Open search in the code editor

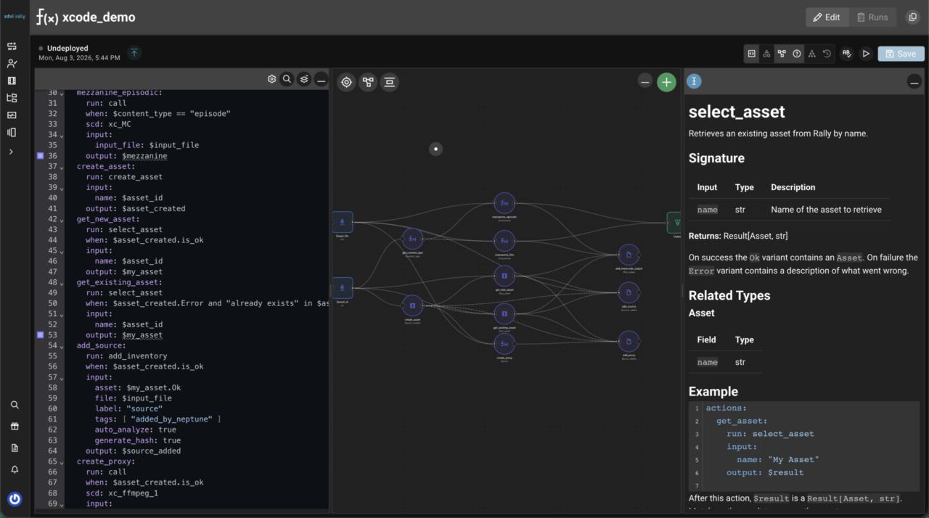point(287,79)
